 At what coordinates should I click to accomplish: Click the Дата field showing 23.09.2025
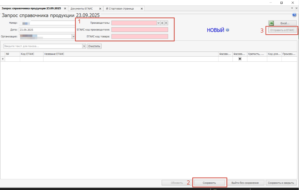tap(47, 30)
